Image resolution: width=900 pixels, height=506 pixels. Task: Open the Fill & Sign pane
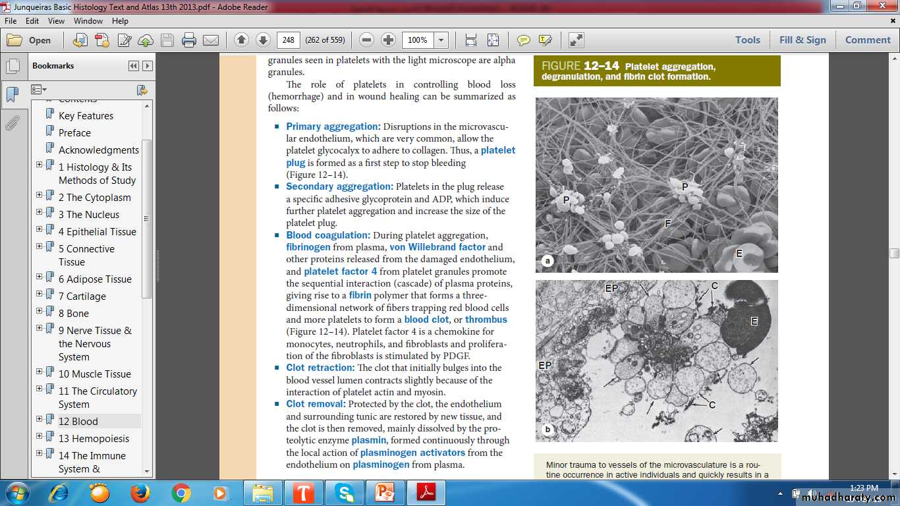[802, 40]
